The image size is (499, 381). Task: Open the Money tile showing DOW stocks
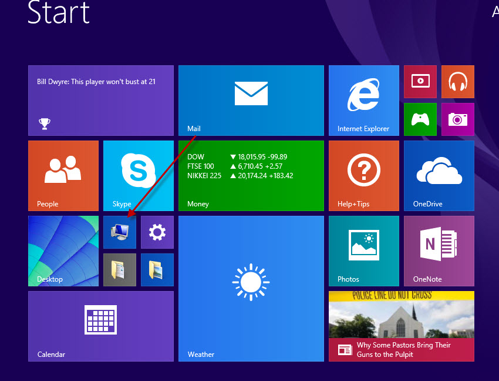pos(251,175)
